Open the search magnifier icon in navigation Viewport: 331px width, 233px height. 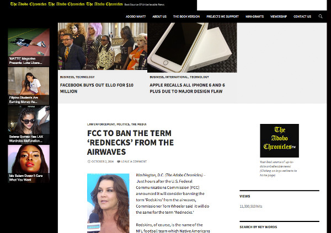(x=320, y=17)
